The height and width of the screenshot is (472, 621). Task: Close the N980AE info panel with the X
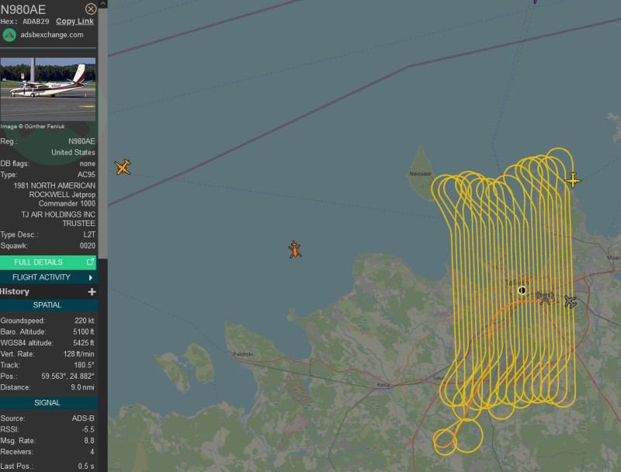tap(91, 9)
